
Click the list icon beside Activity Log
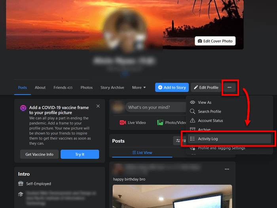point(193,139)
